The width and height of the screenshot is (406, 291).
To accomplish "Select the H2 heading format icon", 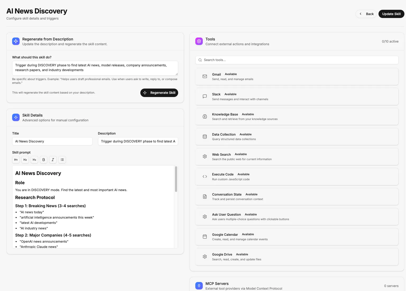I will (x=25, y=160).
